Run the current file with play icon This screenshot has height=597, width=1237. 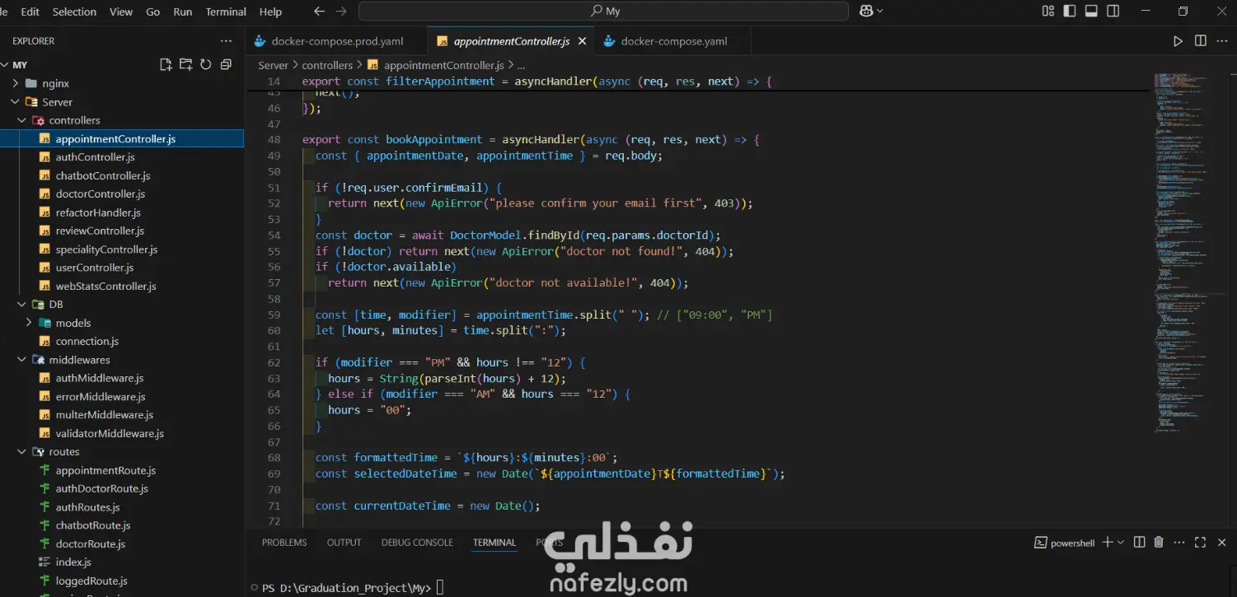pyautogui.click(x=1178, y=41)
